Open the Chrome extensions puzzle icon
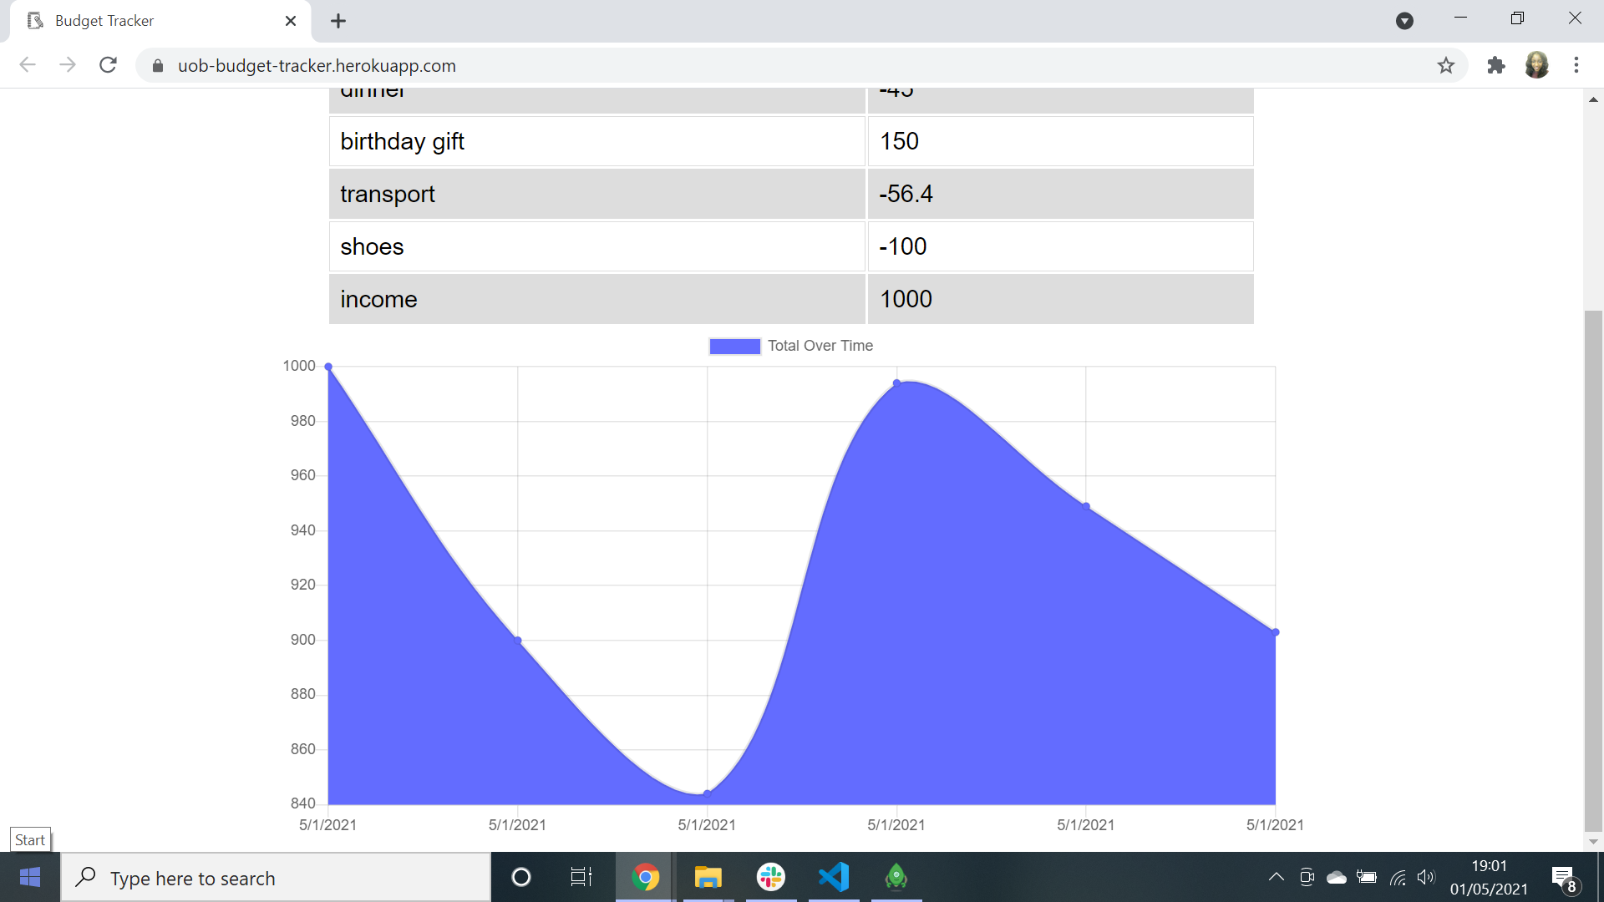Viewport: 1604px width, 902px height. point(1496,65)
